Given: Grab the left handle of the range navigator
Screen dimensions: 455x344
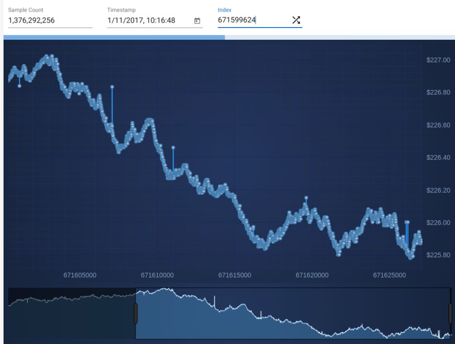Looking at the screenshot, I should coord(136,313).
